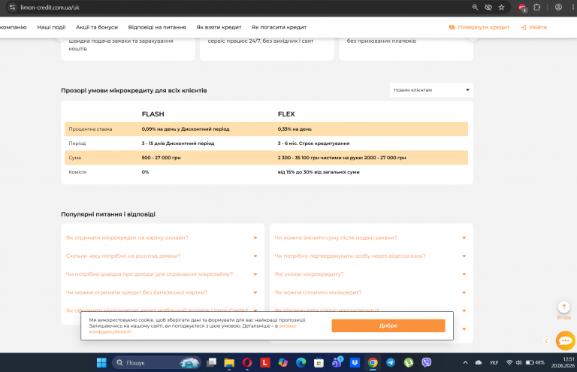Click the Увійти login link
Image resolution: width=577 pixels, height=372 pixels.
click(x=533, y=27)
